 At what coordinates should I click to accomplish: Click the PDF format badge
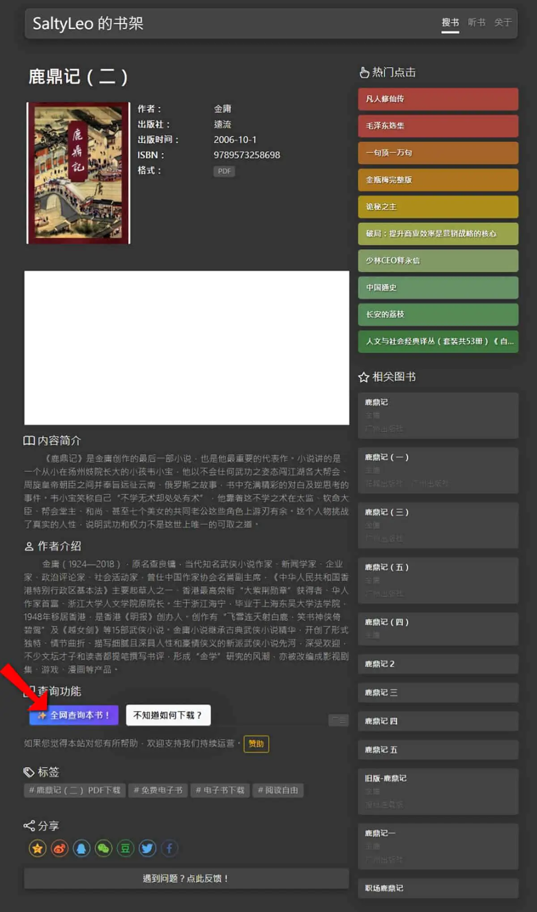tap(224, 171)
